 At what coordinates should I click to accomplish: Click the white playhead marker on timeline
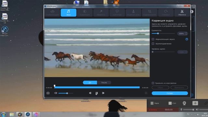55,86
